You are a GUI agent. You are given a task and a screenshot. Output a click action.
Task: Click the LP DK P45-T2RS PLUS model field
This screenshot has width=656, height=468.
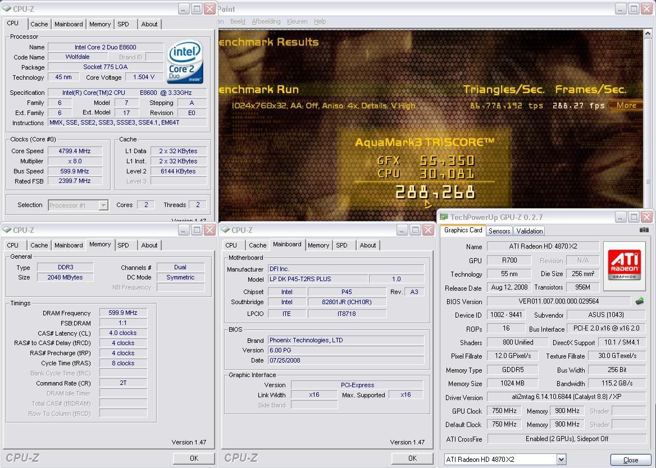[318, 279]
